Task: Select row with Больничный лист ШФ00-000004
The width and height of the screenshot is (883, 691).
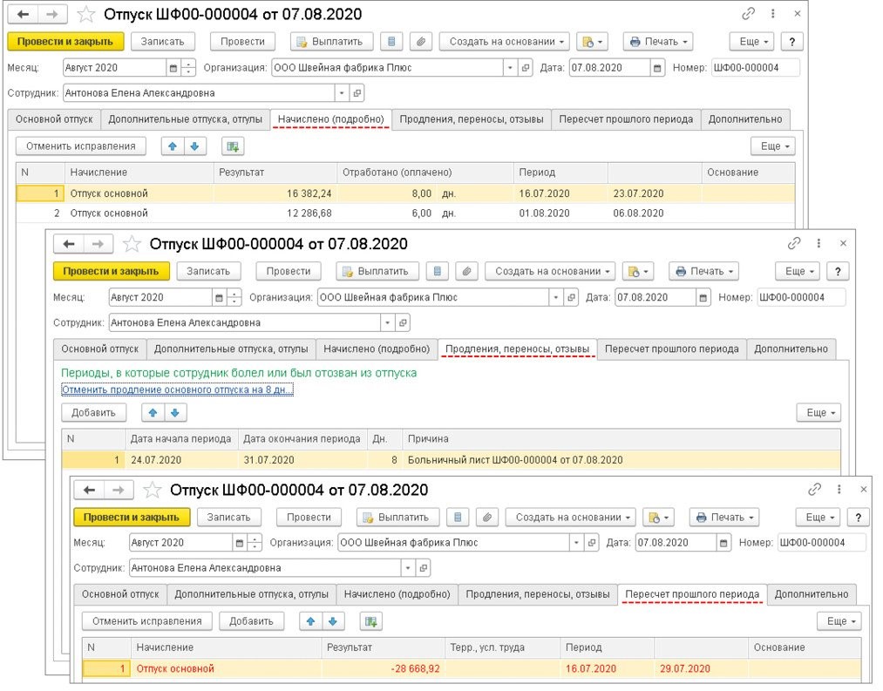Action: click(451, 459)
